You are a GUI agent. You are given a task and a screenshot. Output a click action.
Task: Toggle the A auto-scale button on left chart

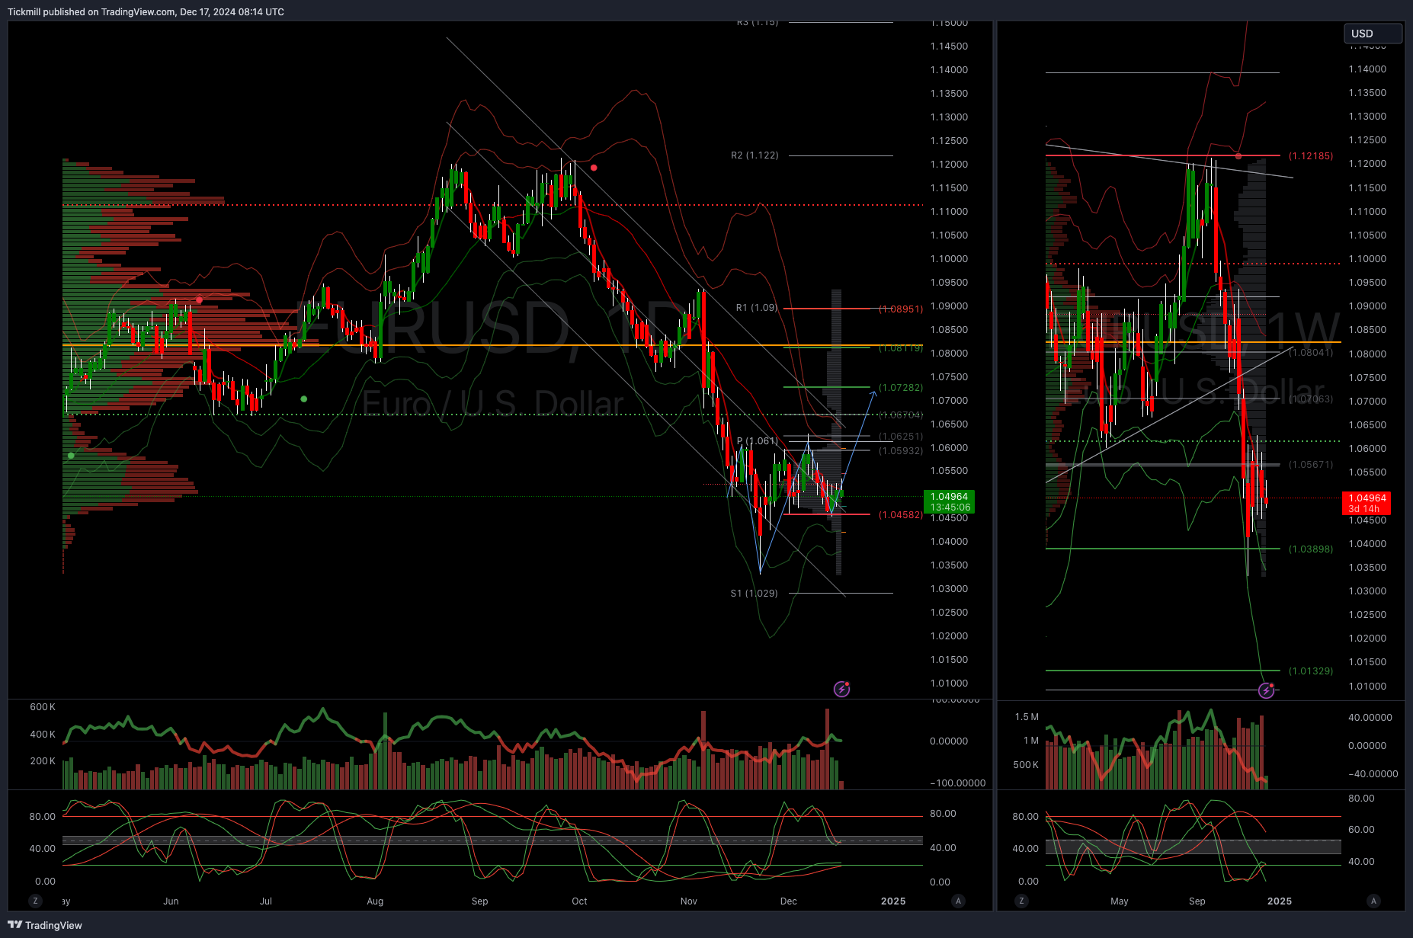pos(958,901)
